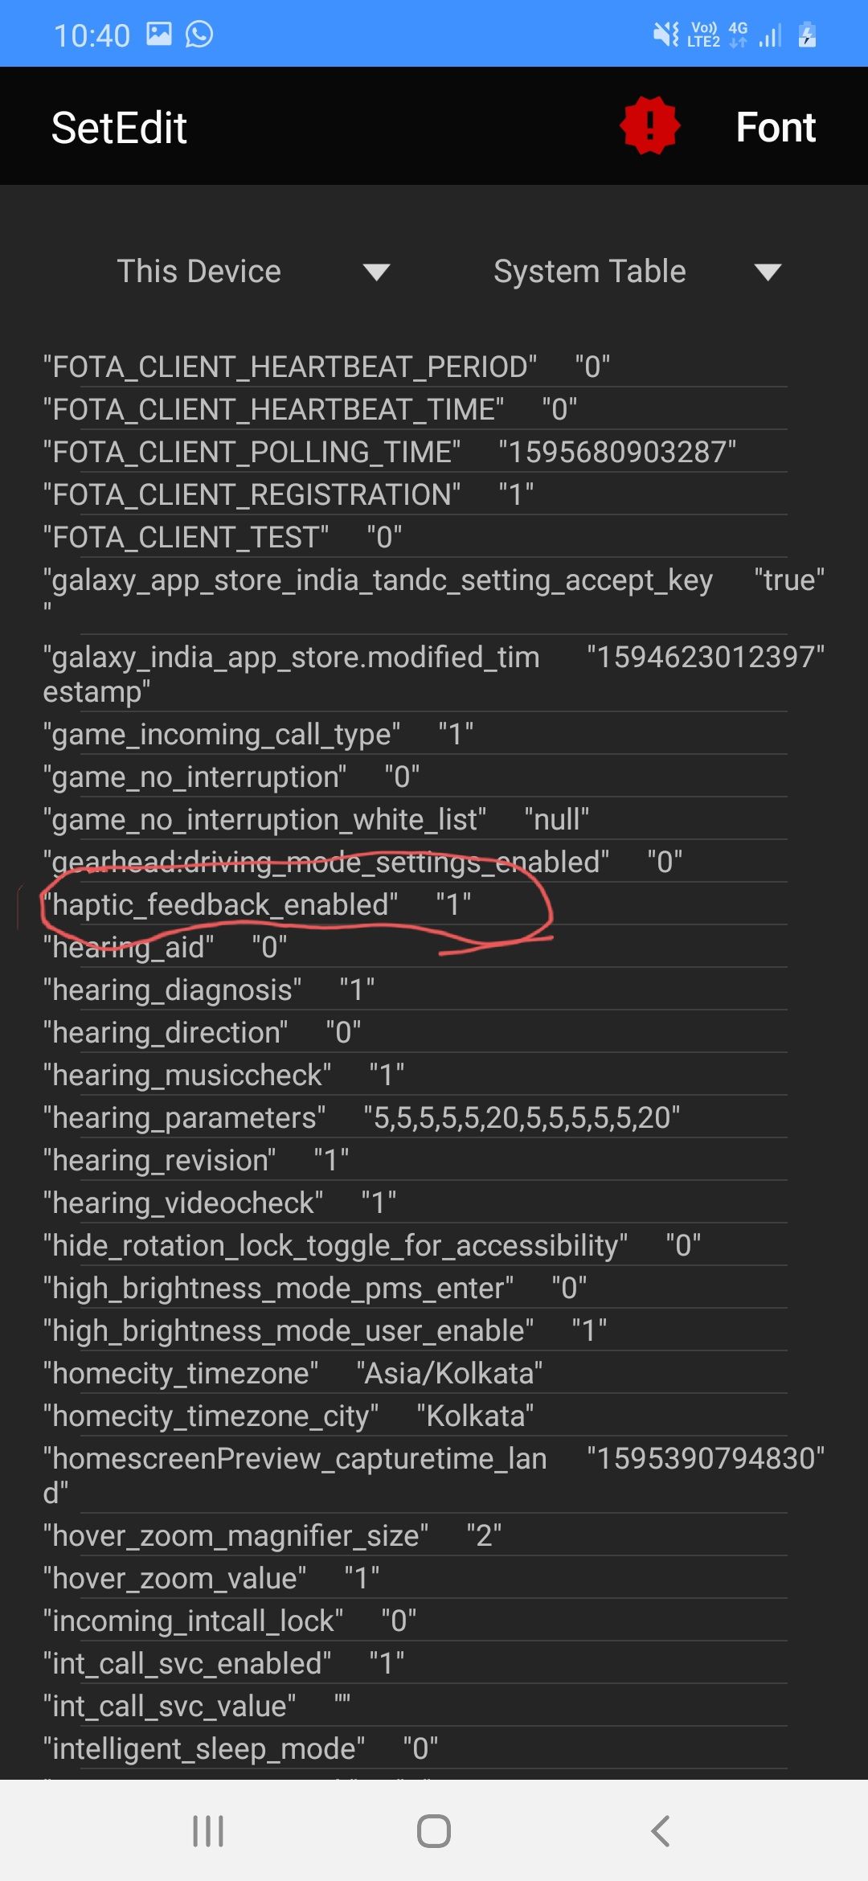Open the System Table dropdown
The width and height of the screenshot is (868, 1881).
(589, 272)
